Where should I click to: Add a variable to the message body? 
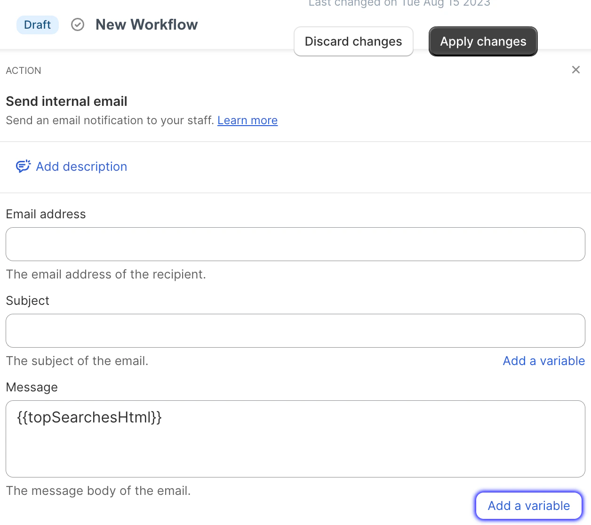(x=528, y=505)
